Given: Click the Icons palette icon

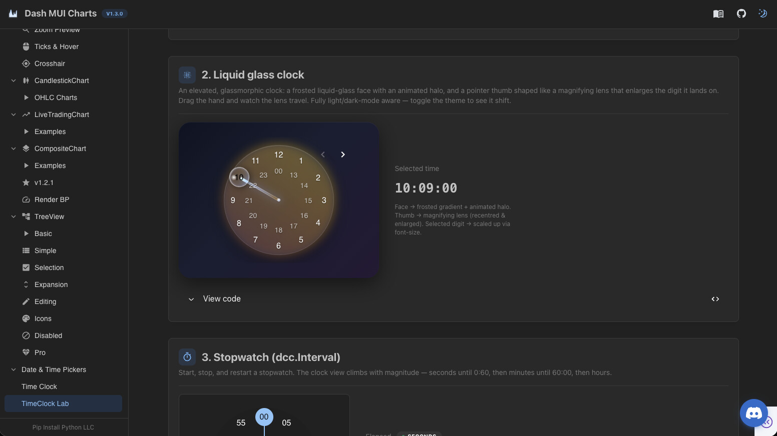Looking at the screenshot, I should 26,318.
